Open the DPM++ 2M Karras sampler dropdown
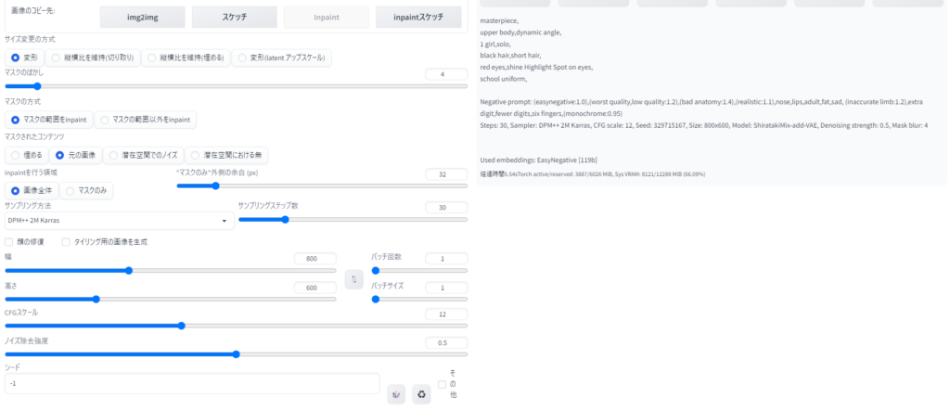This screenshot has height=410, width=950. (120, 221)
